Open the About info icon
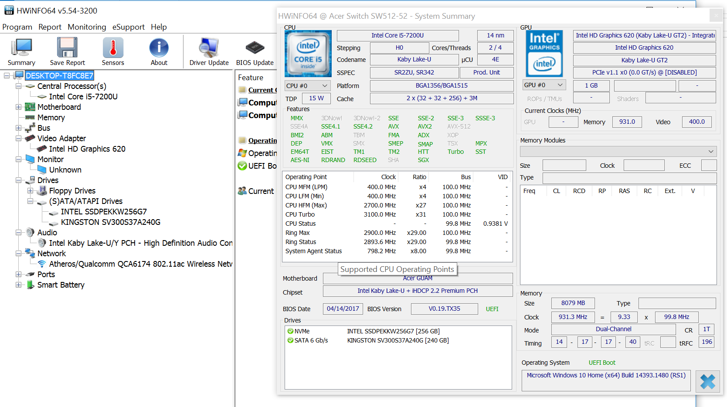Screen dimensions: 727x407 (x=159, y=47)
